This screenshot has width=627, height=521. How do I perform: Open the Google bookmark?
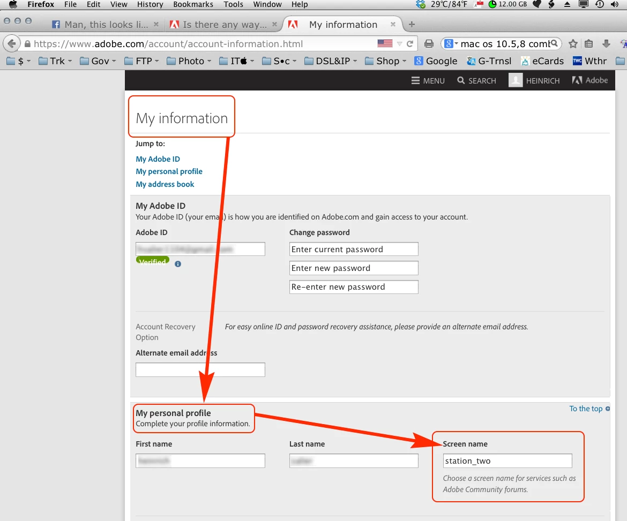436,61
